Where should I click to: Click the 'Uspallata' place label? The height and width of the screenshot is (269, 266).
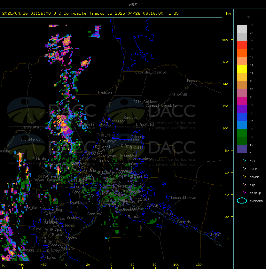[x=30, y=127]
